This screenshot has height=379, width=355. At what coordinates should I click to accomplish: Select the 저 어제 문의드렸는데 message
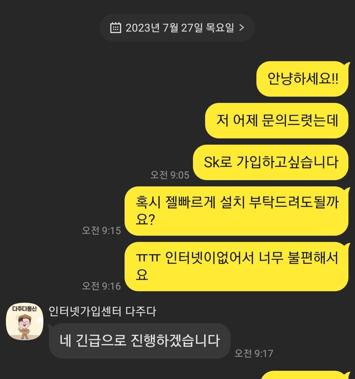pyautogui.click(x=277, y=121)
